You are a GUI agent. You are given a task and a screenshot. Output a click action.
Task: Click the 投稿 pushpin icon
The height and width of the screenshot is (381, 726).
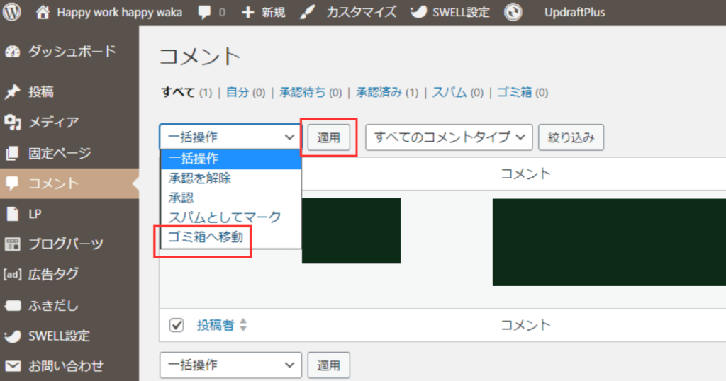click(13, 91)
